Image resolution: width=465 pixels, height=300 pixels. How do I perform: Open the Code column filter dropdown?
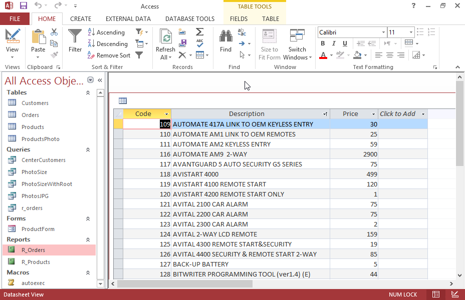[167, 114]
